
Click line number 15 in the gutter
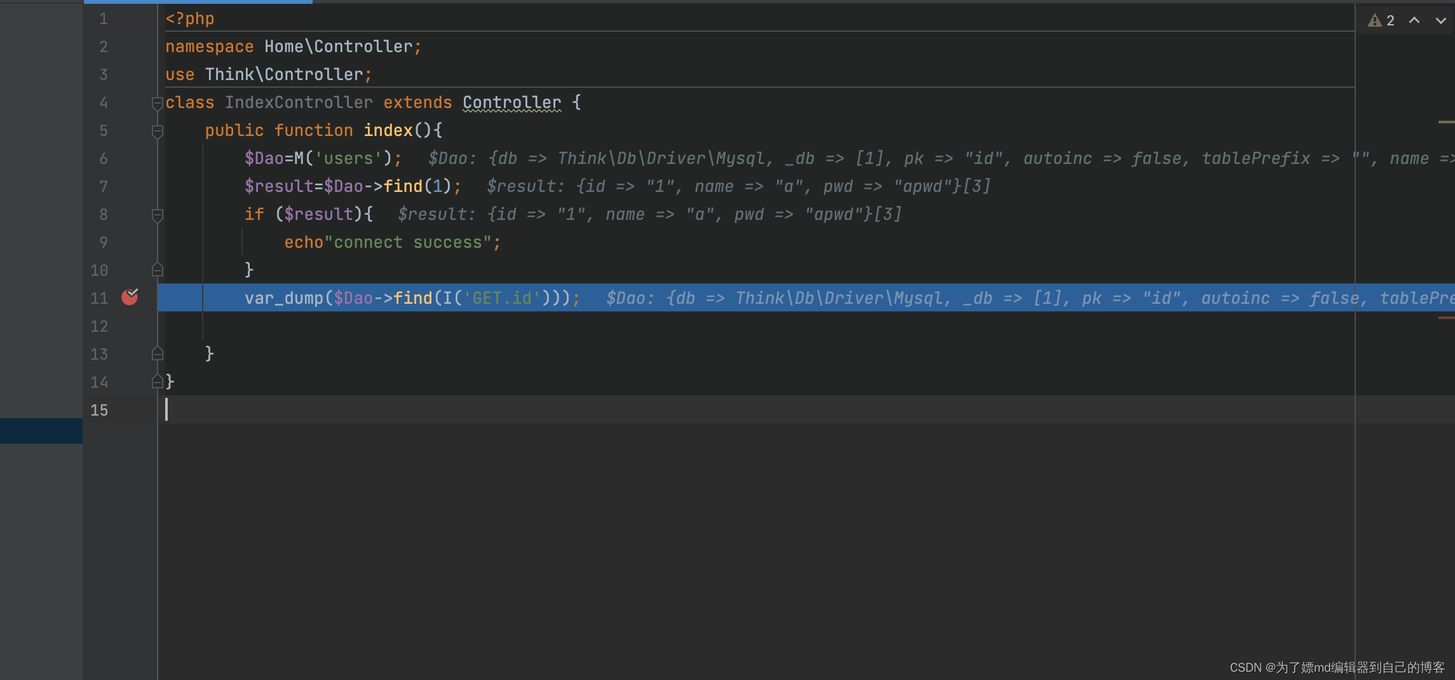tap(99, 411)
